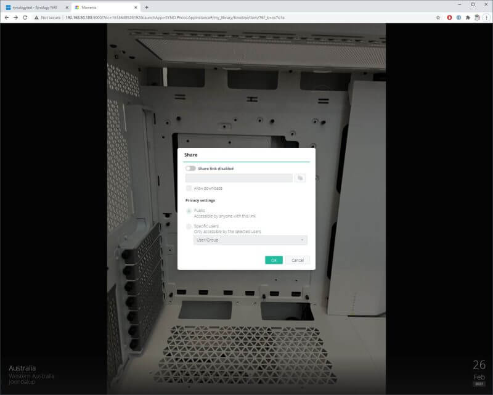Viewport: 493px width, 395px height.
Task: Click the browser back arrow
Action: point(7,18)
